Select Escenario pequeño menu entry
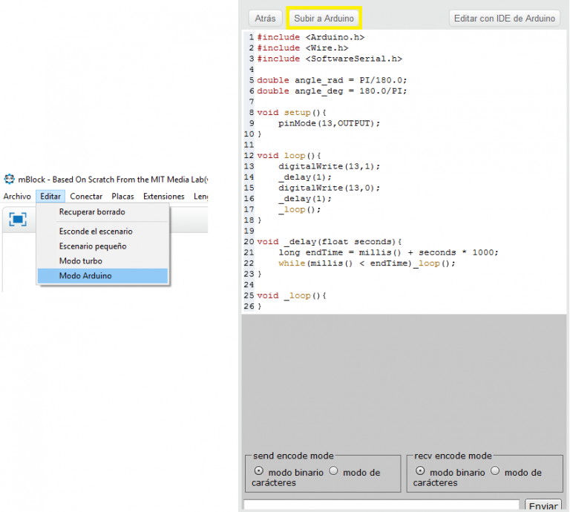 click(x=93, y=246)
